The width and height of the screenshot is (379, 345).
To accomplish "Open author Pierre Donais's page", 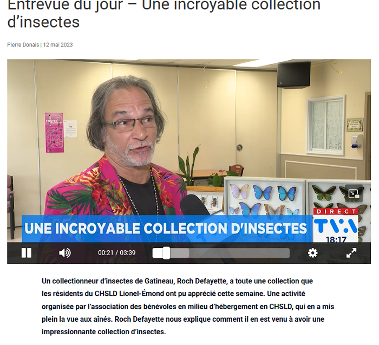I will pos(23,45).
